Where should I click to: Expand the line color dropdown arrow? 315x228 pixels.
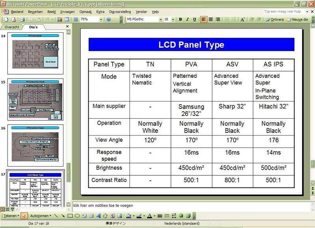pyautogui.click(x=144, y=216)
